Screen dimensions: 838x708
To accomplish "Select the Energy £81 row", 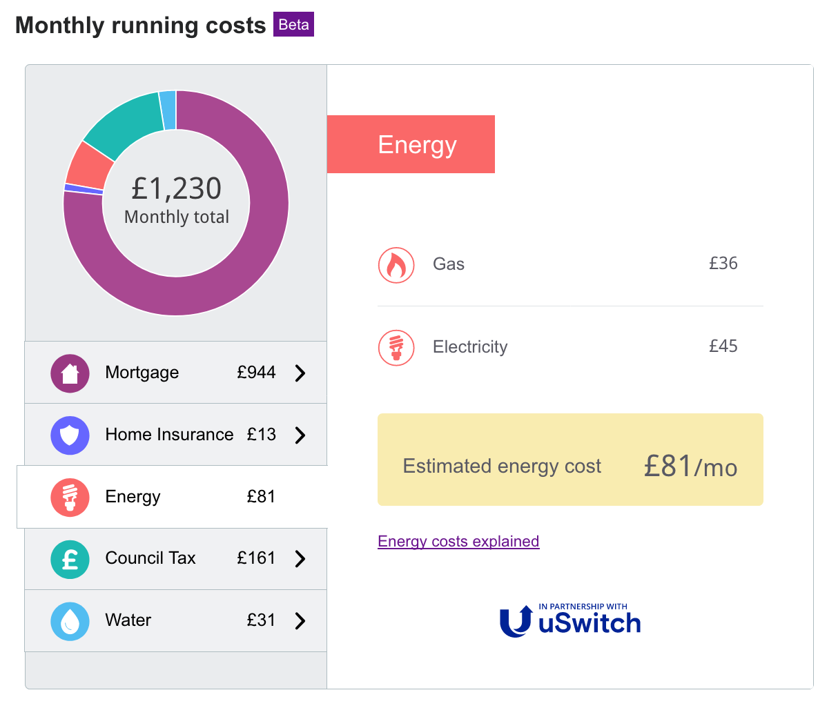I will click(x=172, y=497).
